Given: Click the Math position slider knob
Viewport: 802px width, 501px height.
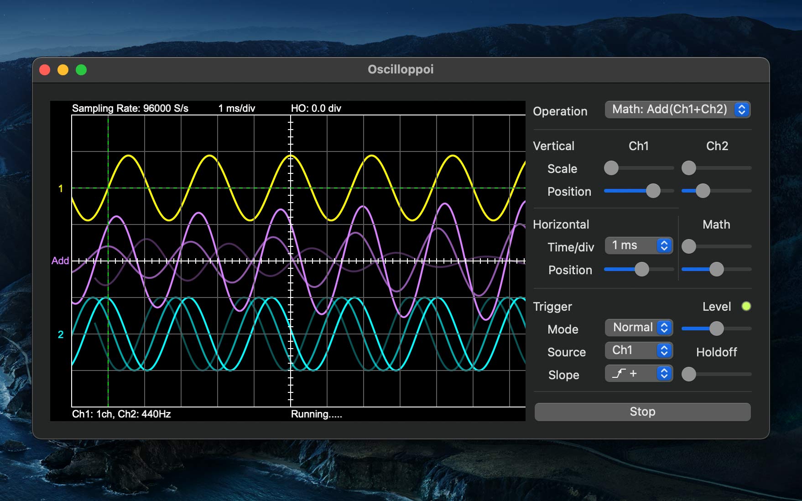Looking at the screenshot, I should (717, 269).
